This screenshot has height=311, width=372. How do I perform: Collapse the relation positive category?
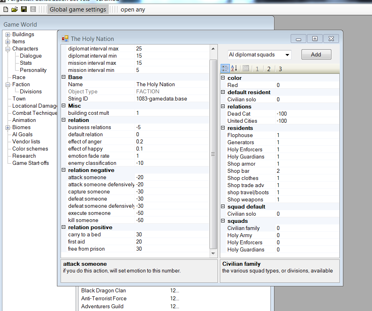click(64, 227)
